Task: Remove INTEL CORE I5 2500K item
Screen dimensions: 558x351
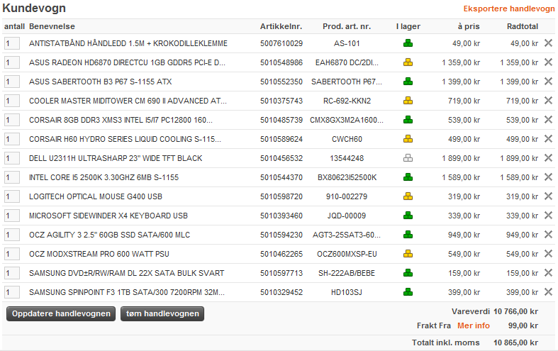Action: (548, 177)
